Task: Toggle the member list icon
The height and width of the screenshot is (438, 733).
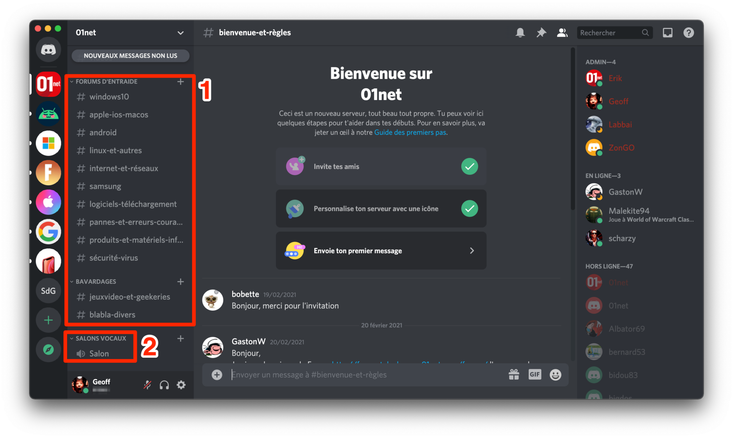Action: tap(562, 32)
